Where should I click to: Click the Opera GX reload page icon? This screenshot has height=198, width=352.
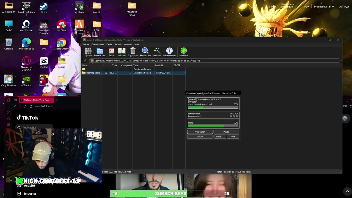coord(25,106)
